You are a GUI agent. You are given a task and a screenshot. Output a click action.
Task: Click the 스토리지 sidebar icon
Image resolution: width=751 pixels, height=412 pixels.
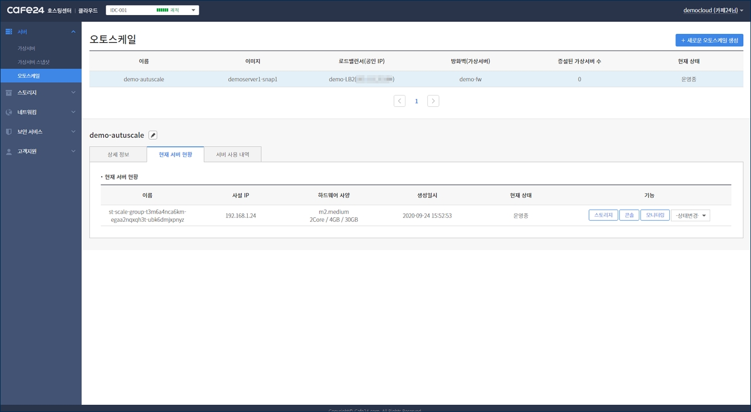point(9,93)
